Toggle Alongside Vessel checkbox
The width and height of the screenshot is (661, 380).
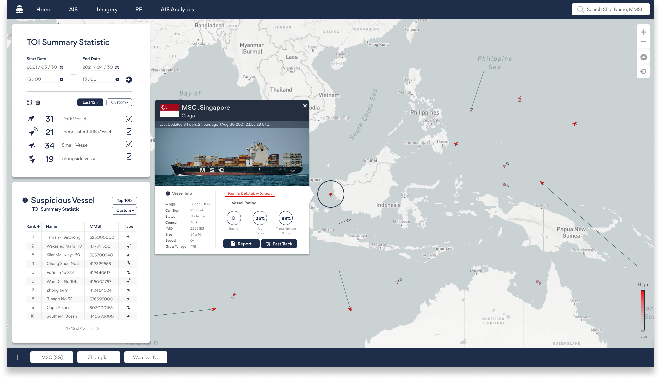tap(129, 157)
